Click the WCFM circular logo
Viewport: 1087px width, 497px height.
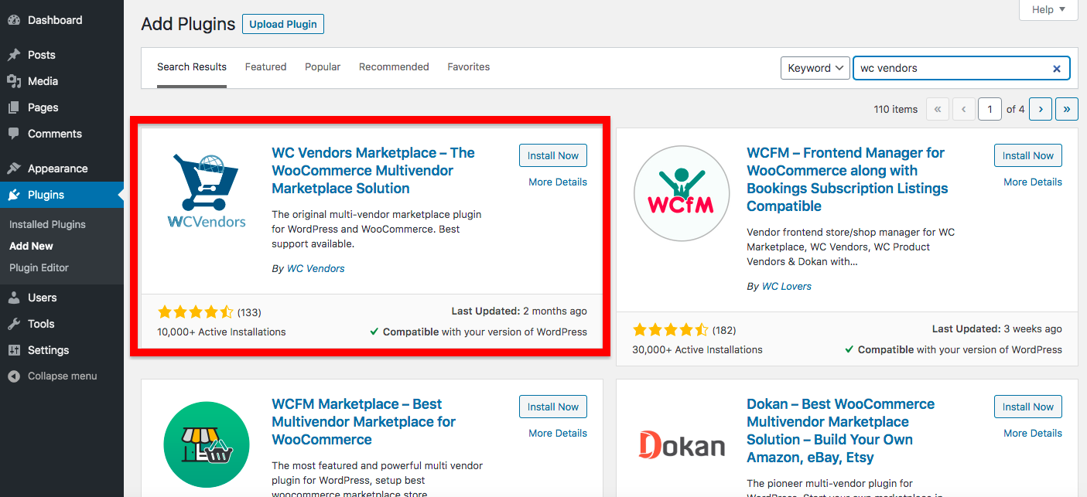tap(681, 192)
